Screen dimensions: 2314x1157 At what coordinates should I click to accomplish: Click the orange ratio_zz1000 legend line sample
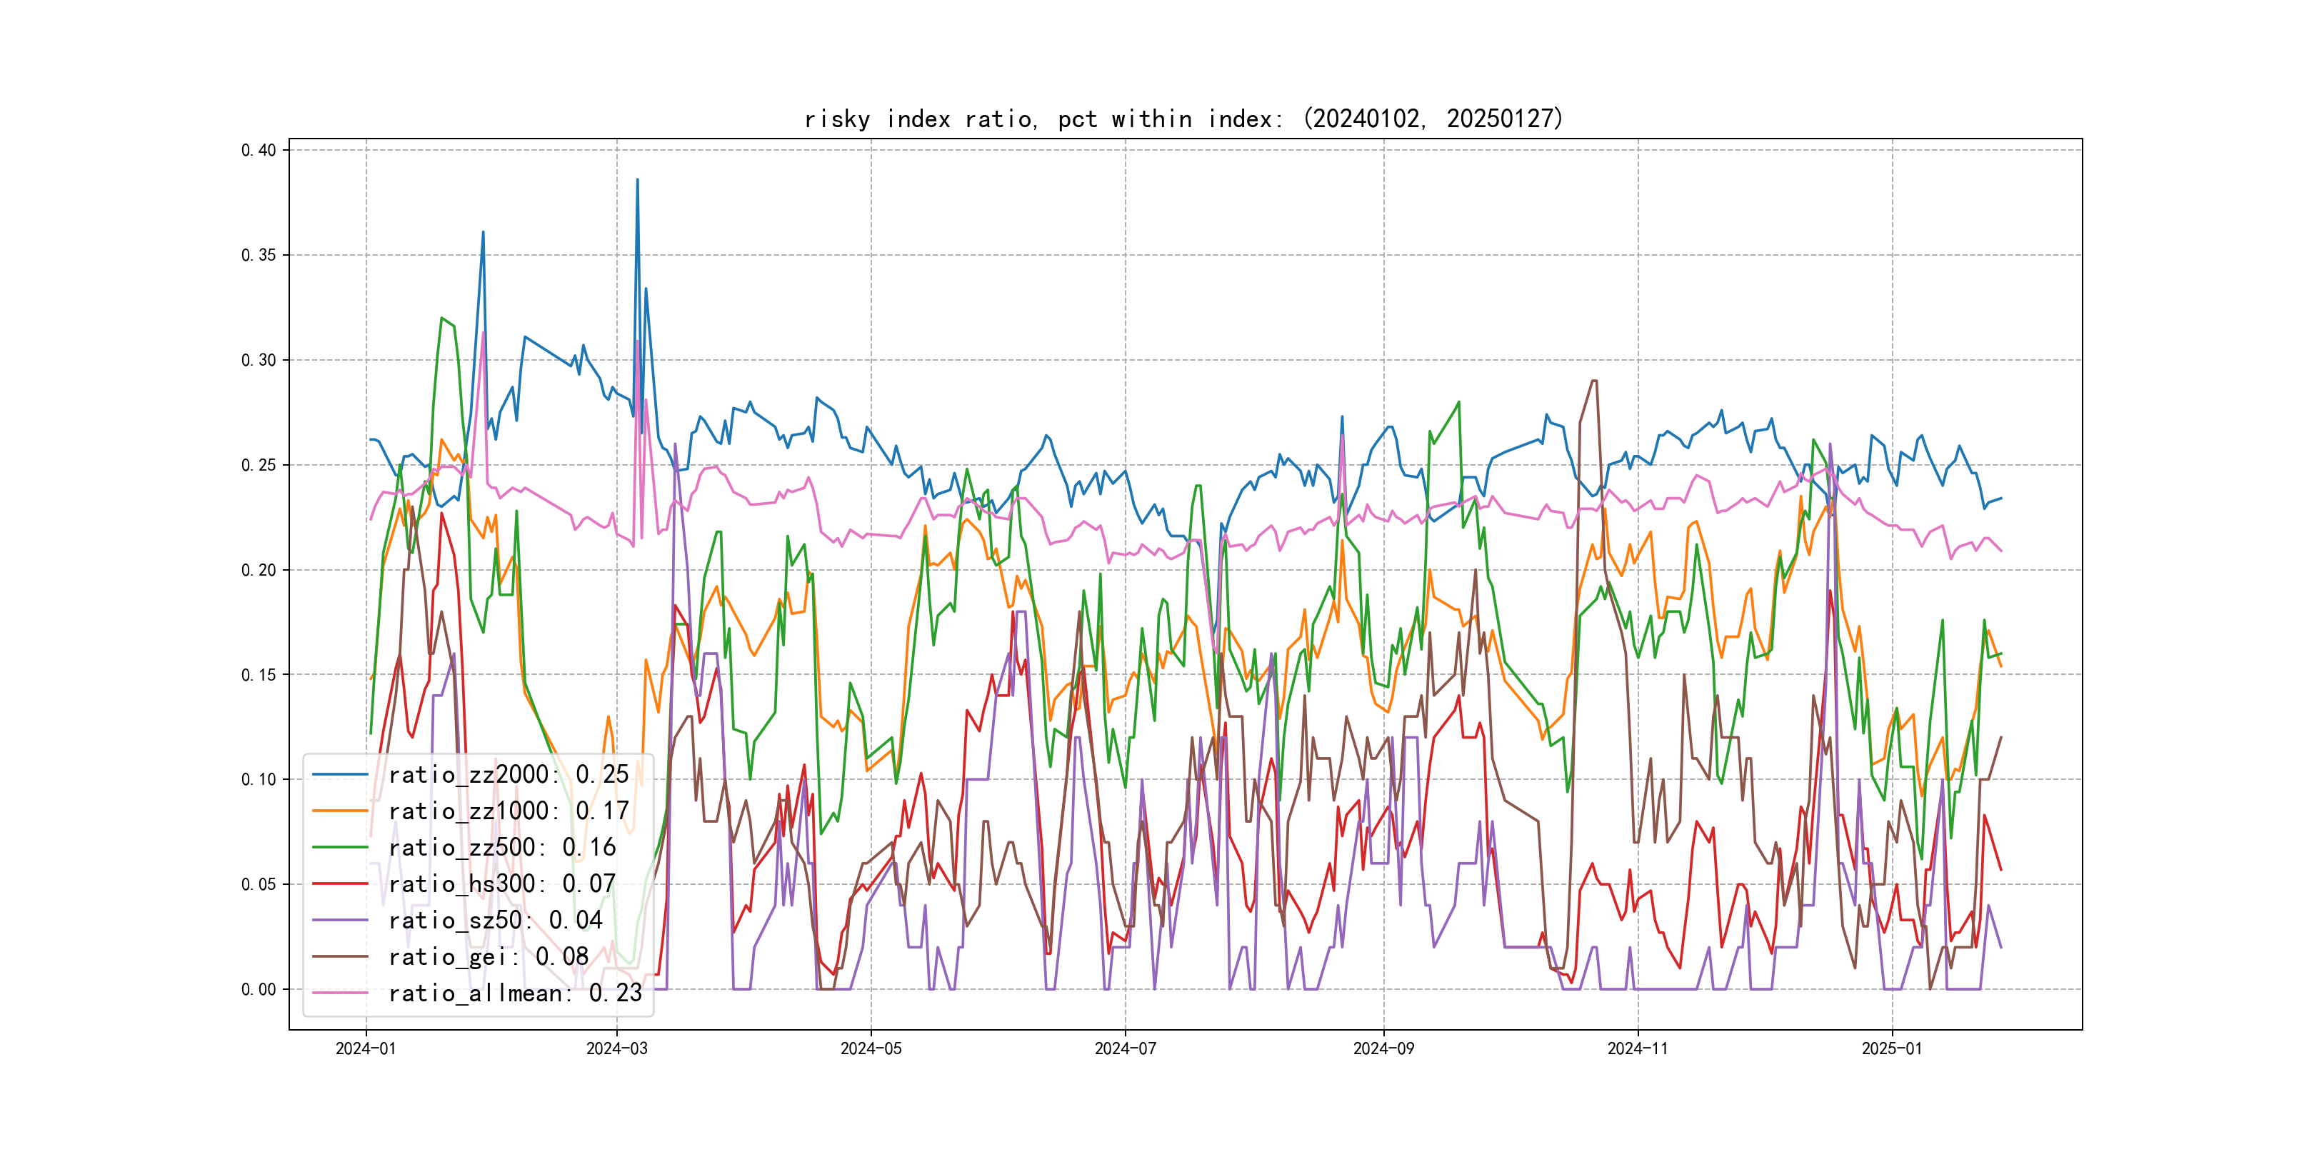[339, 811]
